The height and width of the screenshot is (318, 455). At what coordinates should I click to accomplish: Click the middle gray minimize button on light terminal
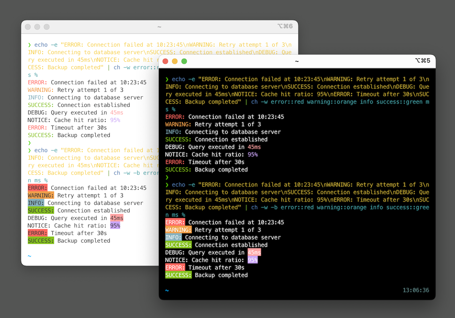pyautogui.click(x=37, y=27)
